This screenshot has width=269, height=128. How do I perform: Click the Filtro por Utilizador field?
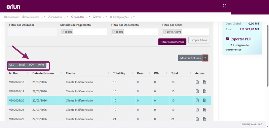pos(32,32)
